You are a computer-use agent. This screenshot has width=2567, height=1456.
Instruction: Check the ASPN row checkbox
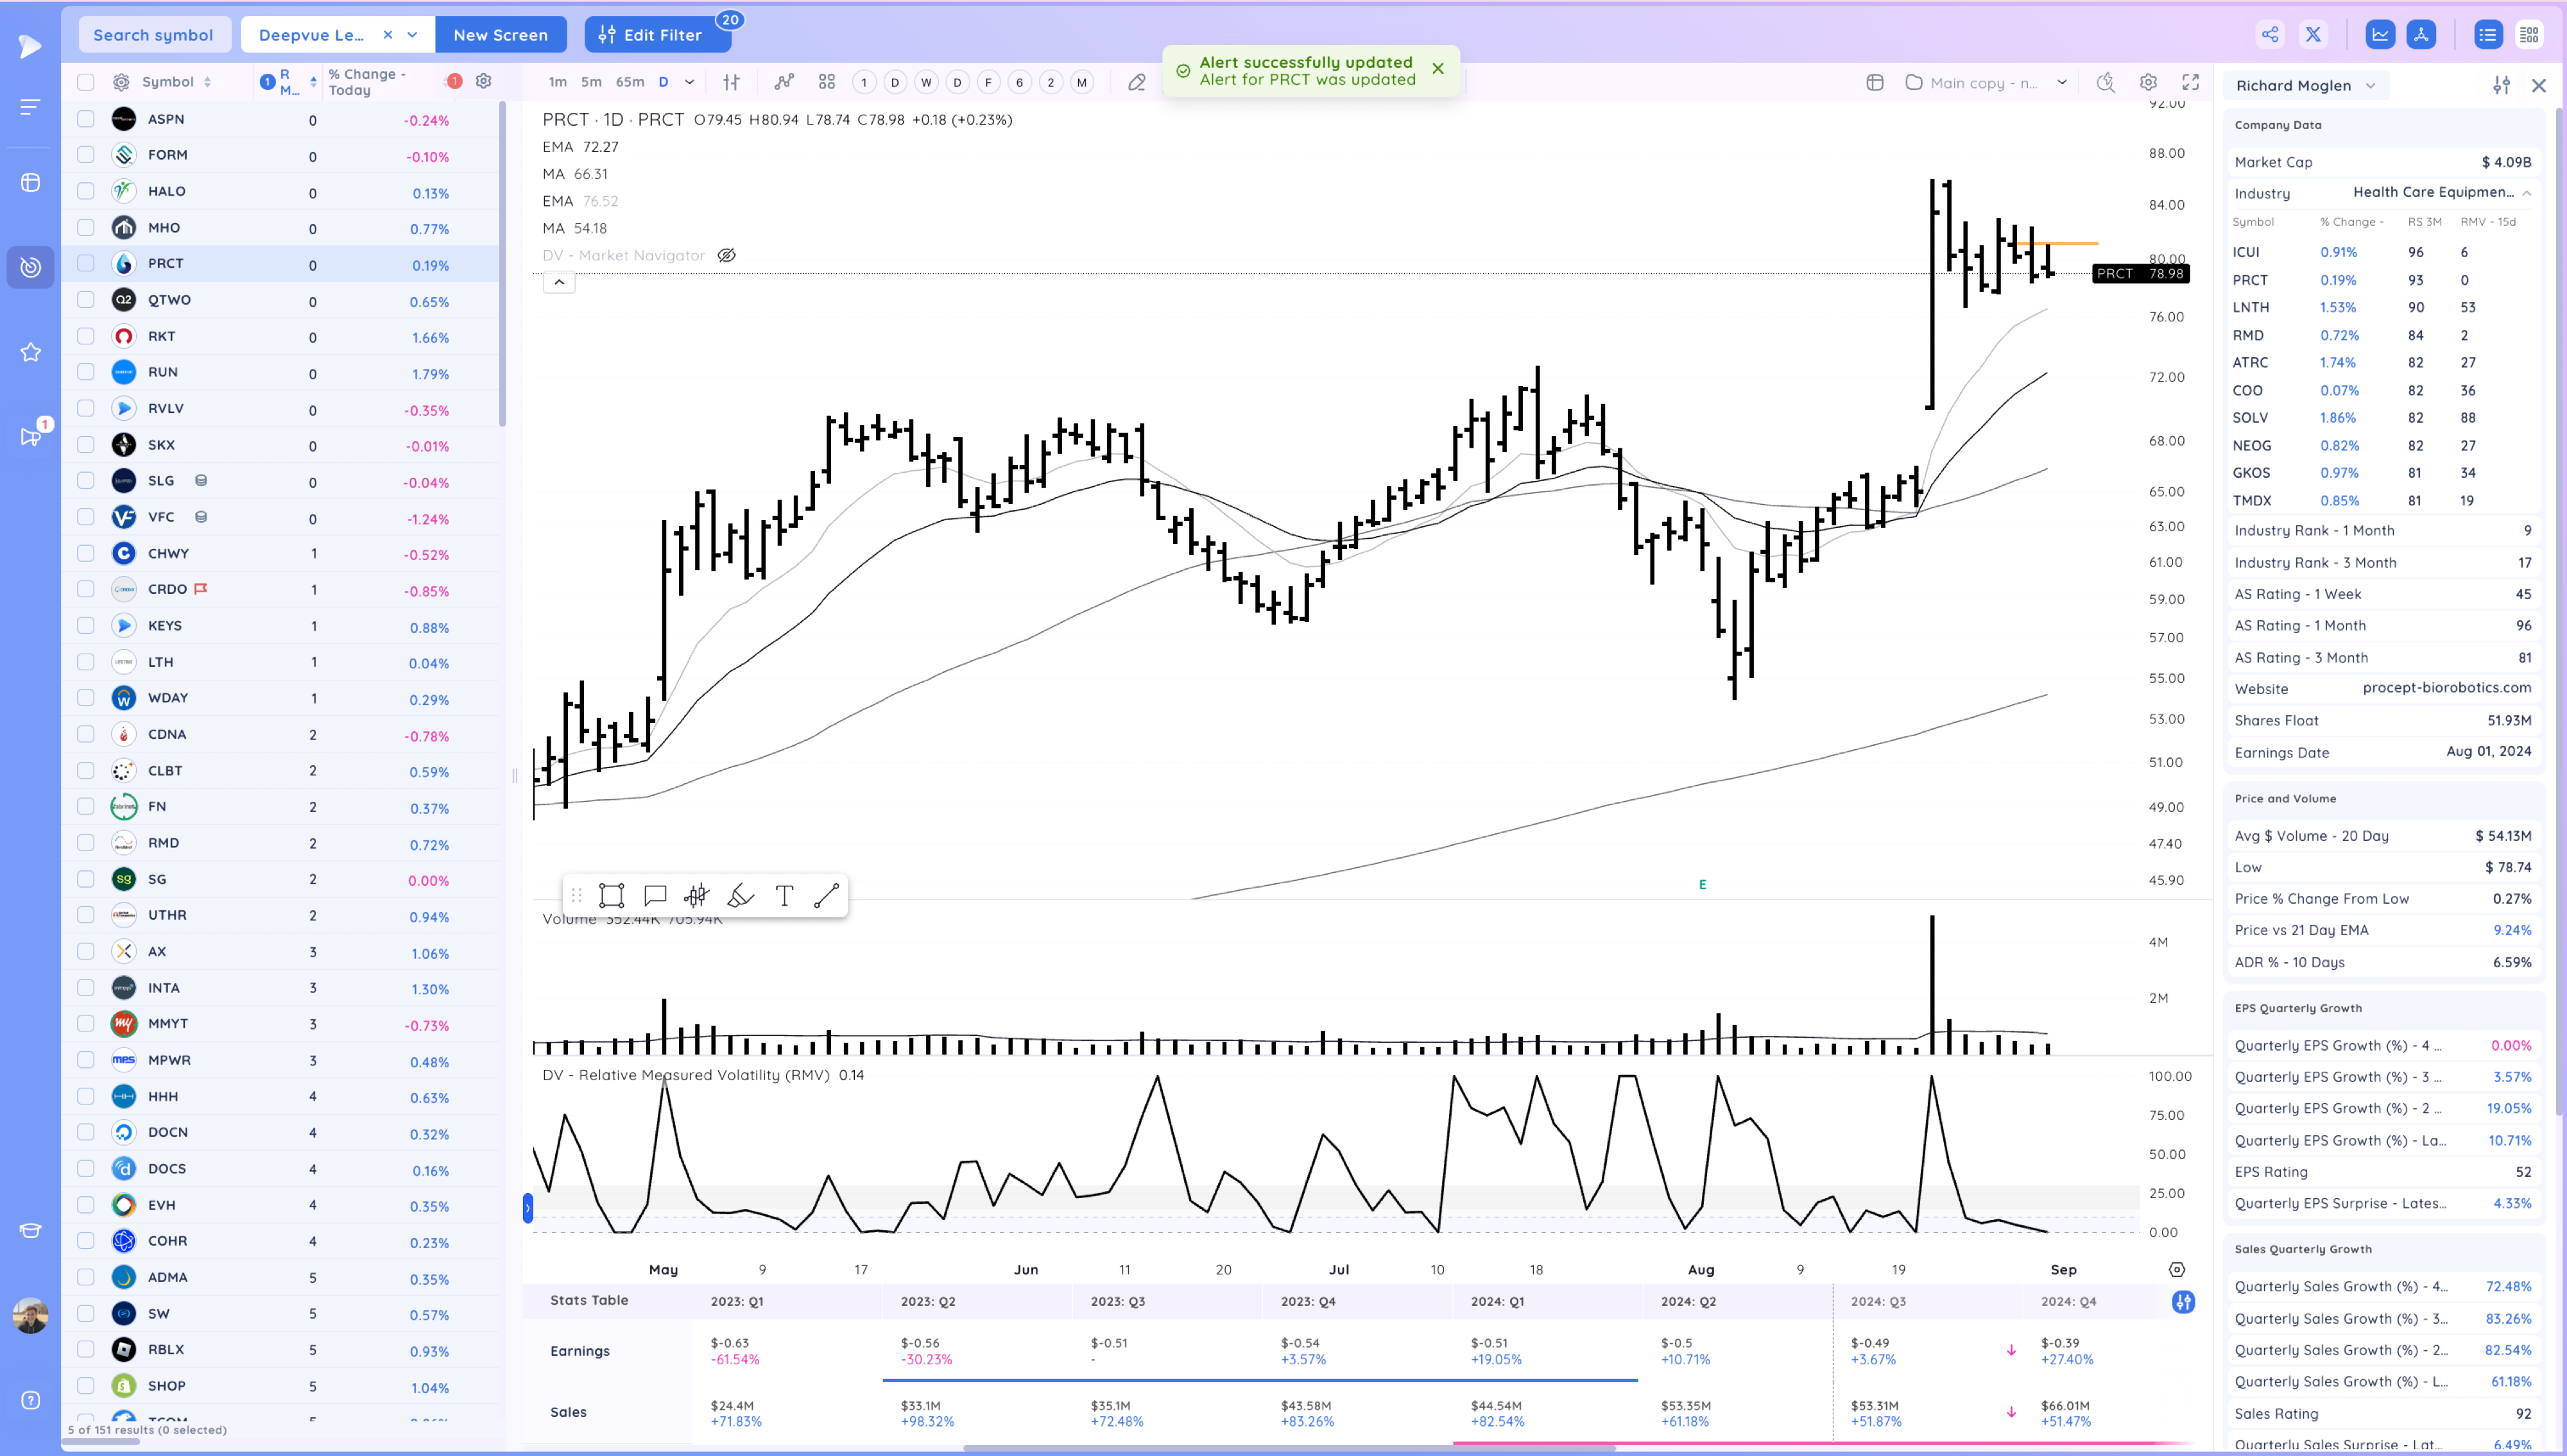tap(86, 119)
